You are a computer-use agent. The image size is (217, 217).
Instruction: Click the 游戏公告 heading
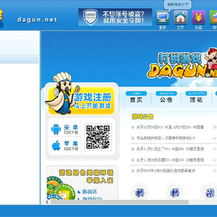pos(142,116)
